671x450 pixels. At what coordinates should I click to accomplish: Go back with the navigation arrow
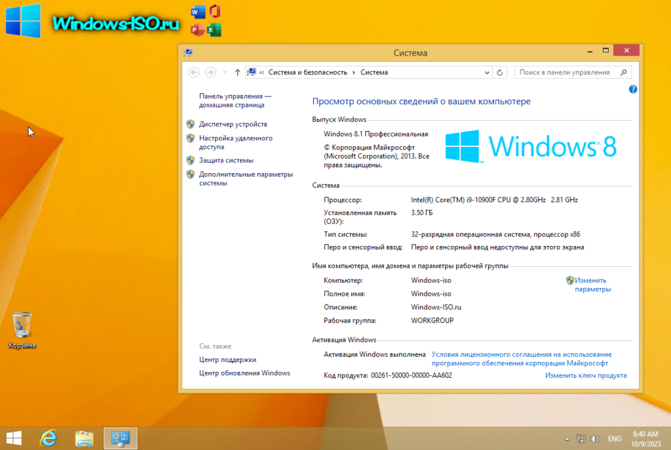[x=193, y=72]
